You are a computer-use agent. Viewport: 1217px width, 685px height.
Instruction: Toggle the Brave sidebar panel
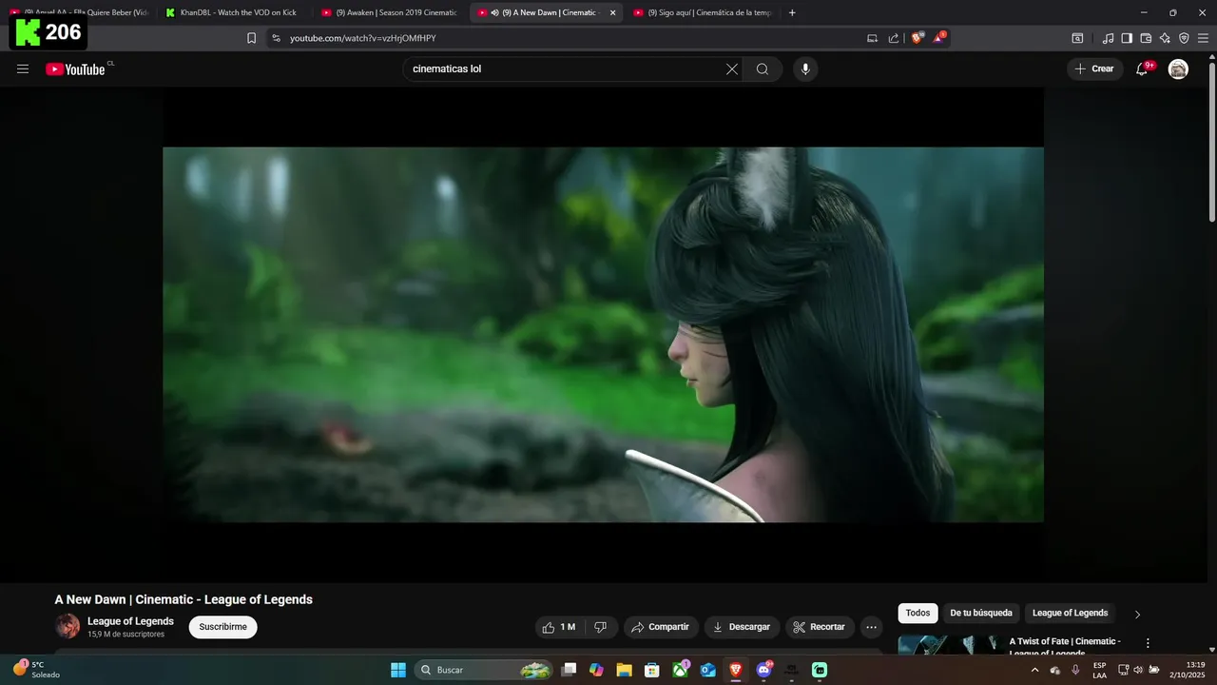click(x=1127, y=38)
